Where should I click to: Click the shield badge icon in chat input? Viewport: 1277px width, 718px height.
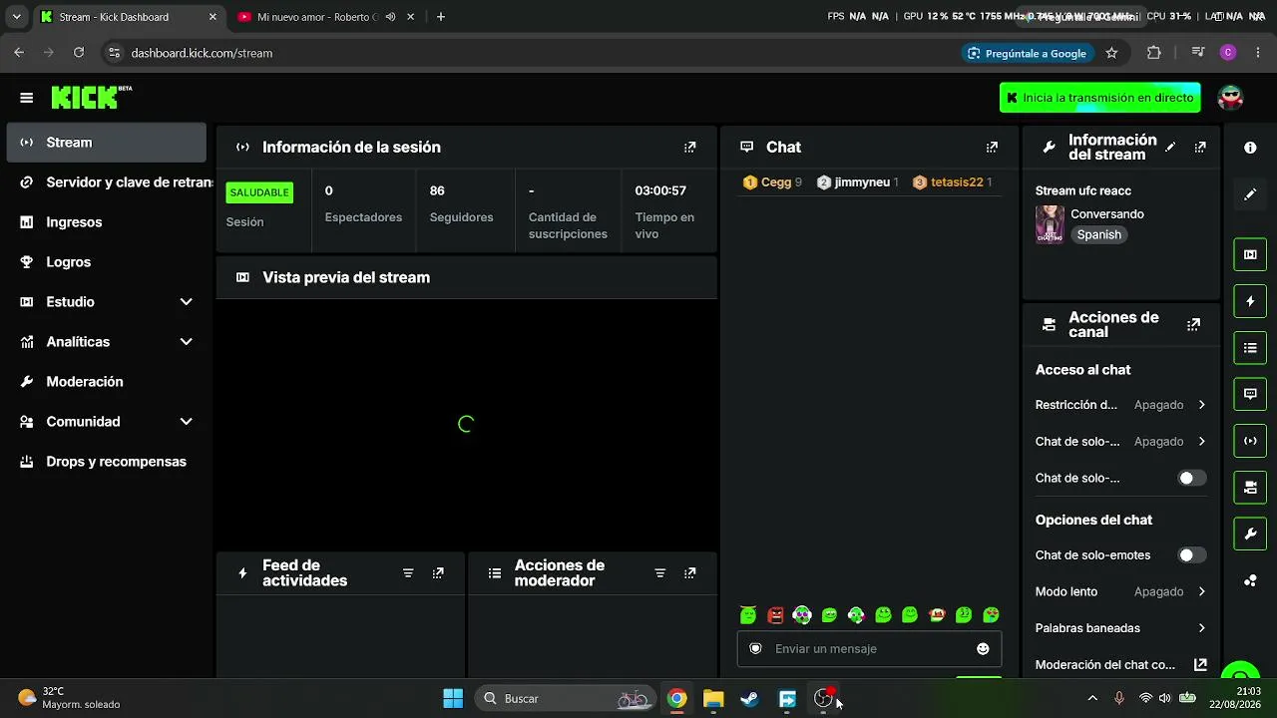(755, 649)
